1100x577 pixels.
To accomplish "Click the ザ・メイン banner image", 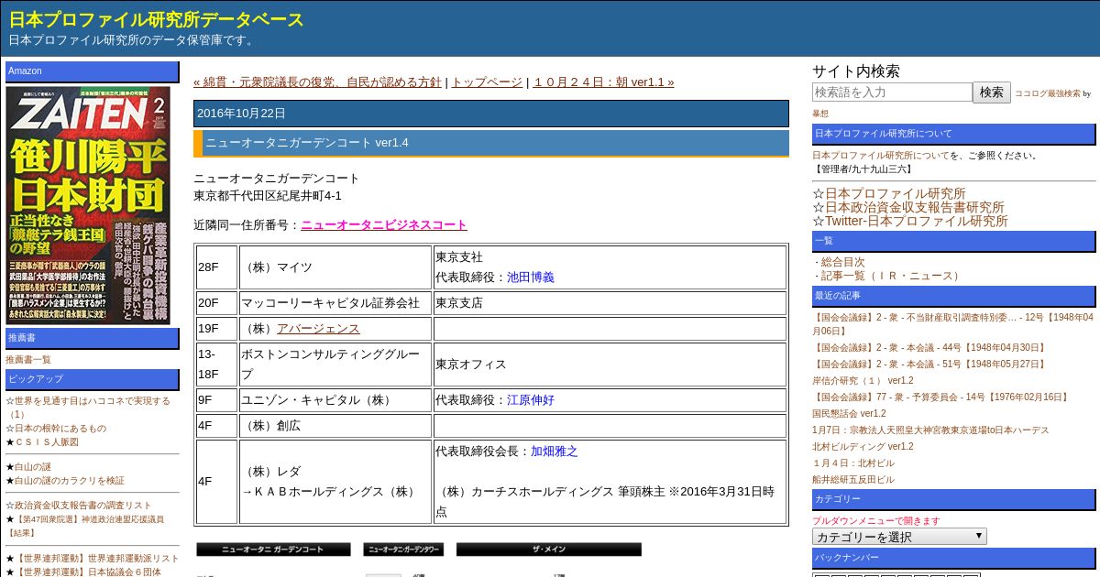I will click(x=549, y=550).
